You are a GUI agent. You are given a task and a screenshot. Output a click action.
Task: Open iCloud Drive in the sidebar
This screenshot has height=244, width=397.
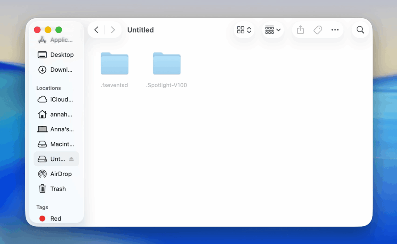tap(56, 100)
